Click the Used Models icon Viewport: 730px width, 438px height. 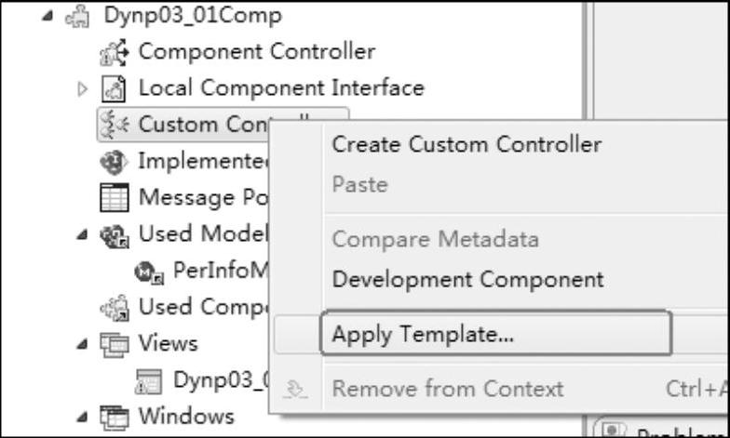114,235
